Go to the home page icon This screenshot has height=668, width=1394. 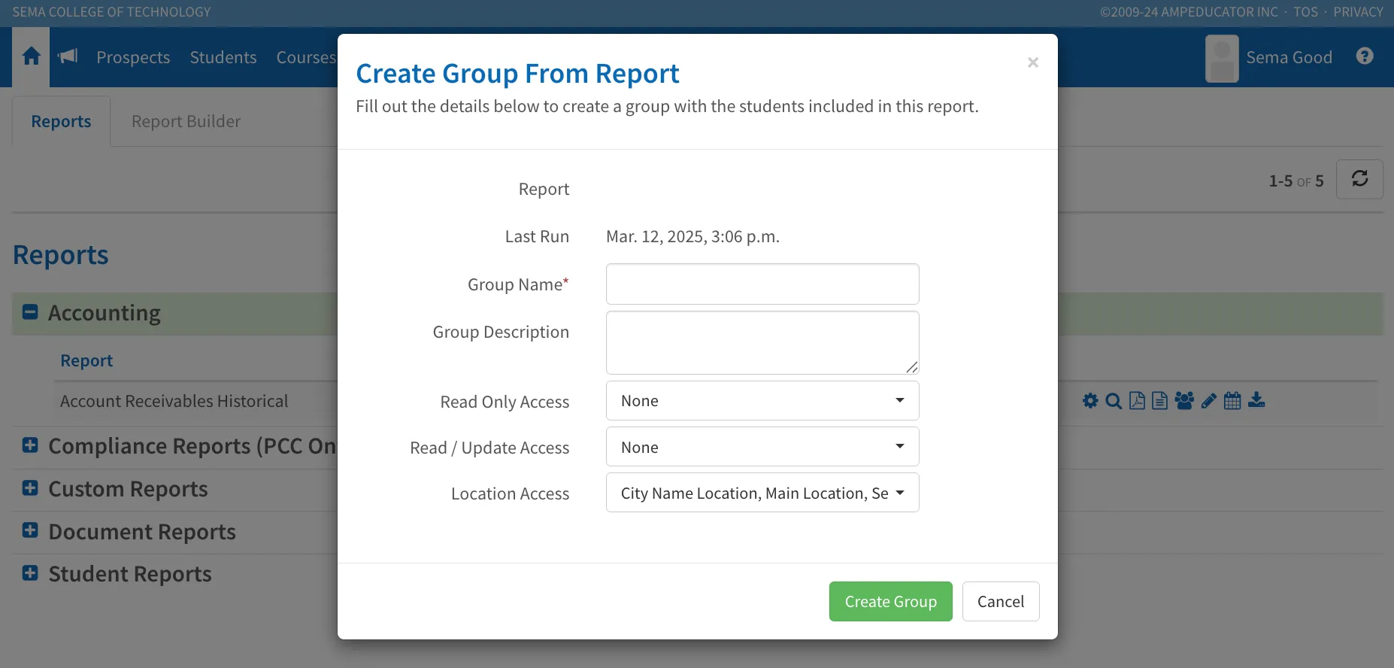pos(31,56)
